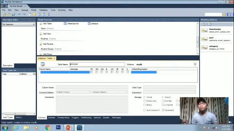Toggle the sidebar panel layout icon at top right

coord(229,15)
